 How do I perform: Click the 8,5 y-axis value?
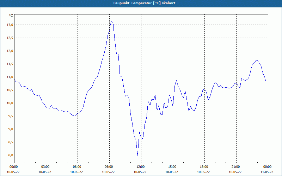[x=11, y=142]
